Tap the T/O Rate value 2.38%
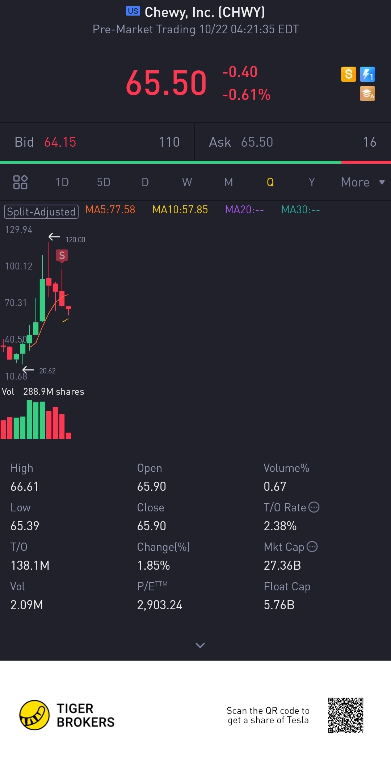 click(280, 526)
